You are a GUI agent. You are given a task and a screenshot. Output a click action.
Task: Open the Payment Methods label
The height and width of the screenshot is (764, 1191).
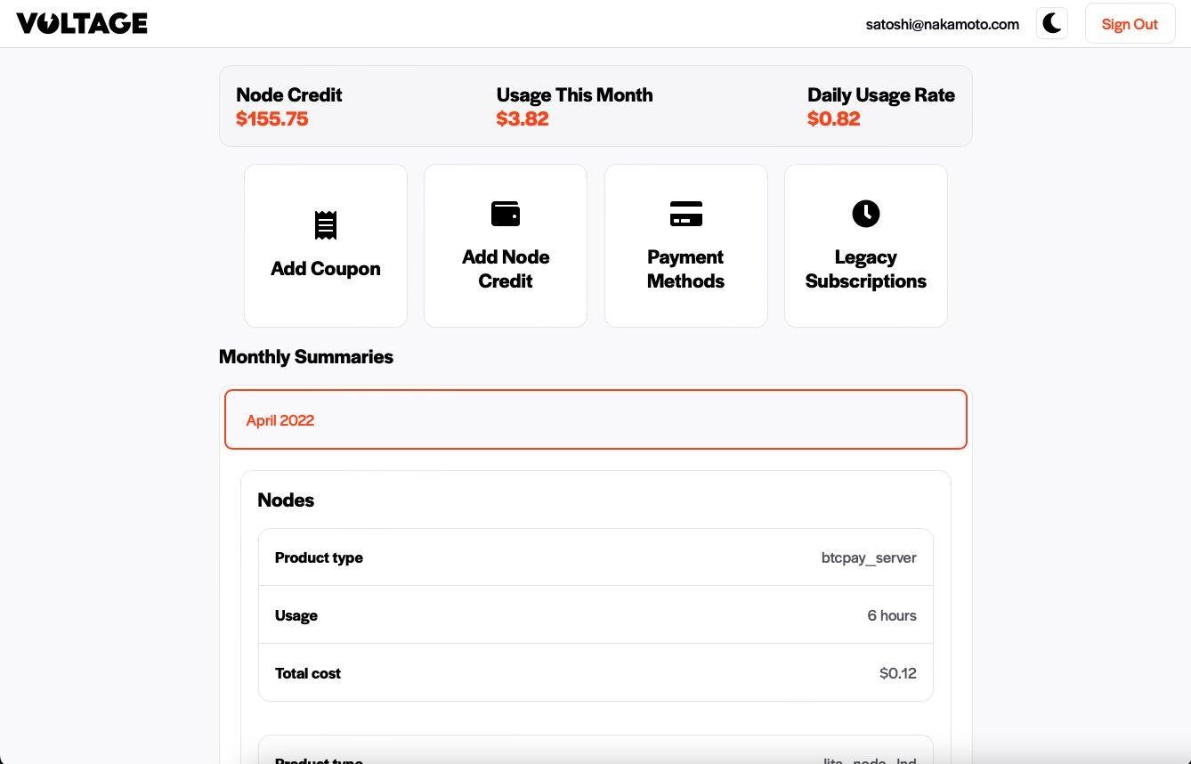(685, 269)
